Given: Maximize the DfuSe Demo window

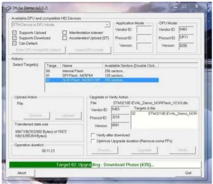Looking at the screenshot, I should tap(184, 7).
